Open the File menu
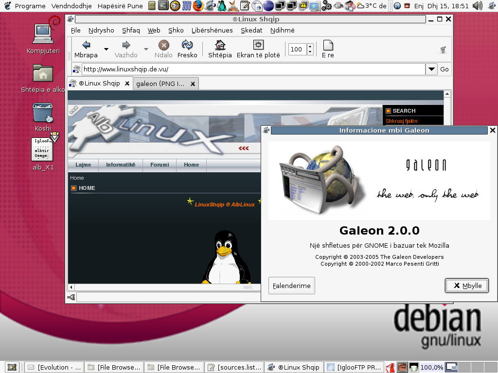Screen dimensions: 498x373 75,31
